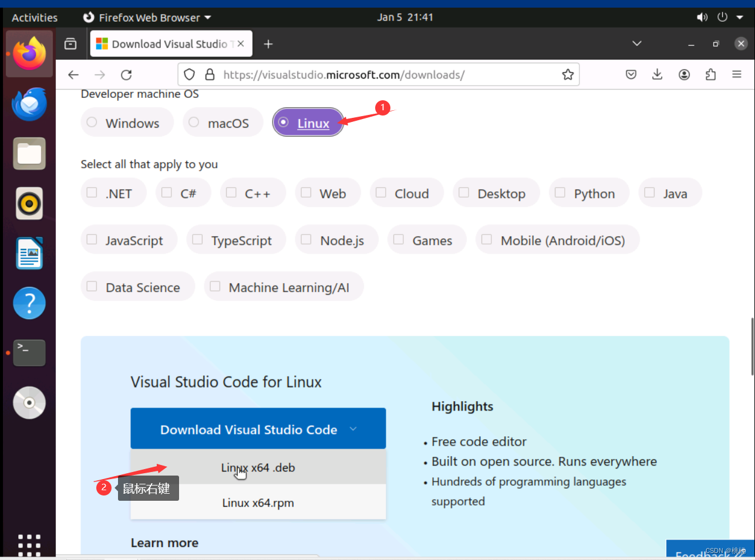Bookmark this page with the star icon

click(x=568, y=74)
